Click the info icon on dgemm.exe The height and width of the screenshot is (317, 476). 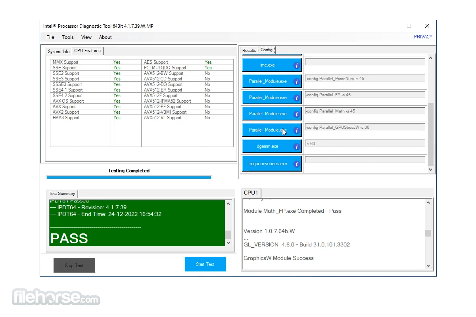296,147
